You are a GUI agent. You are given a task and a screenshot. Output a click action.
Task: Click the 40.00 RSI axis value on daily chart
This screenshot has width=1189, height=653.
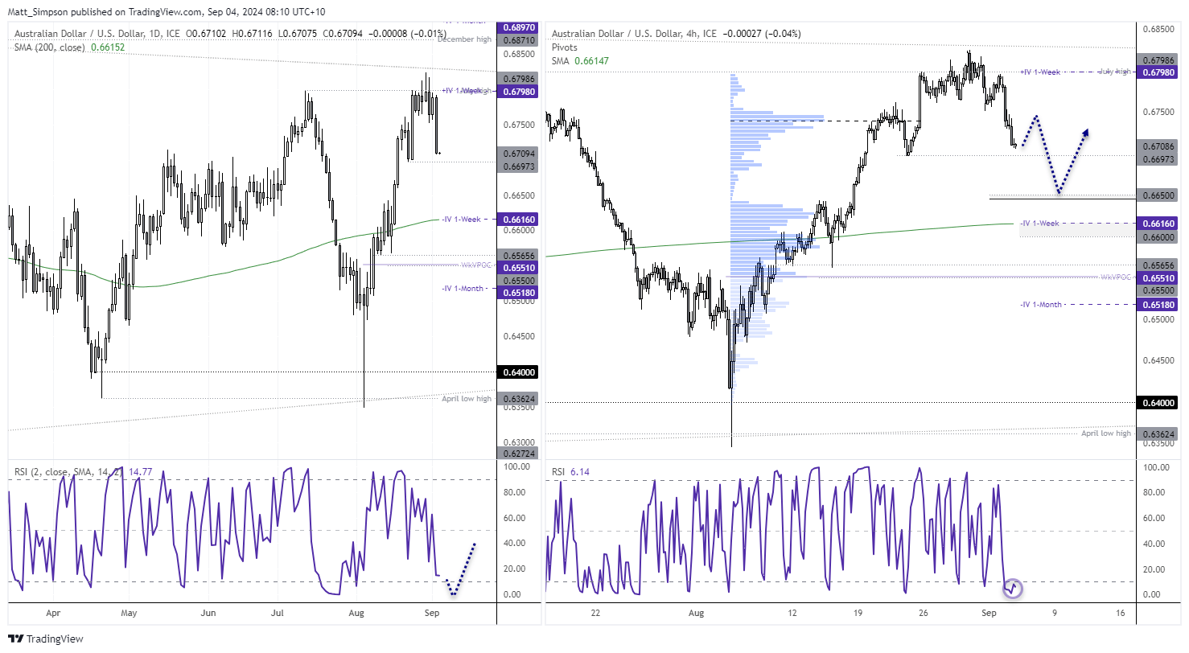coord(515,544)
